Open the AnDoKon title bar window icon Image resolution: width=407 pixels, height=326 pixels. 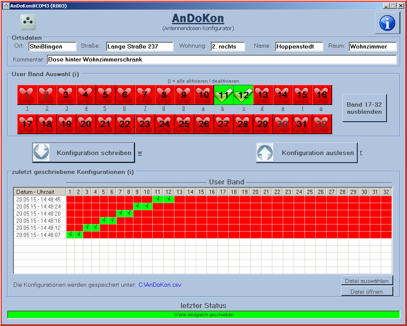[6, 6]
